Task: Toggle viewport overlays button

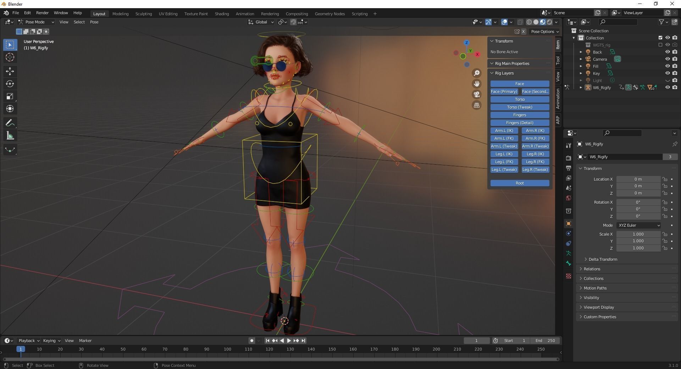Action: (x=504, y=22)
